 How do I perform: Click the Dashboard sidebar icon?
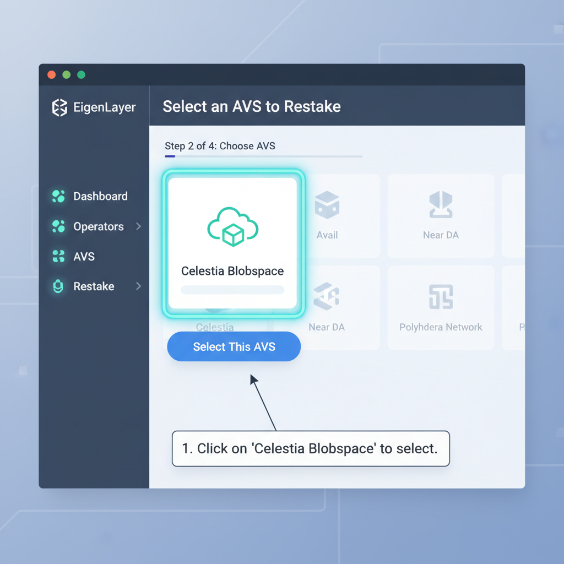[58, 197]
